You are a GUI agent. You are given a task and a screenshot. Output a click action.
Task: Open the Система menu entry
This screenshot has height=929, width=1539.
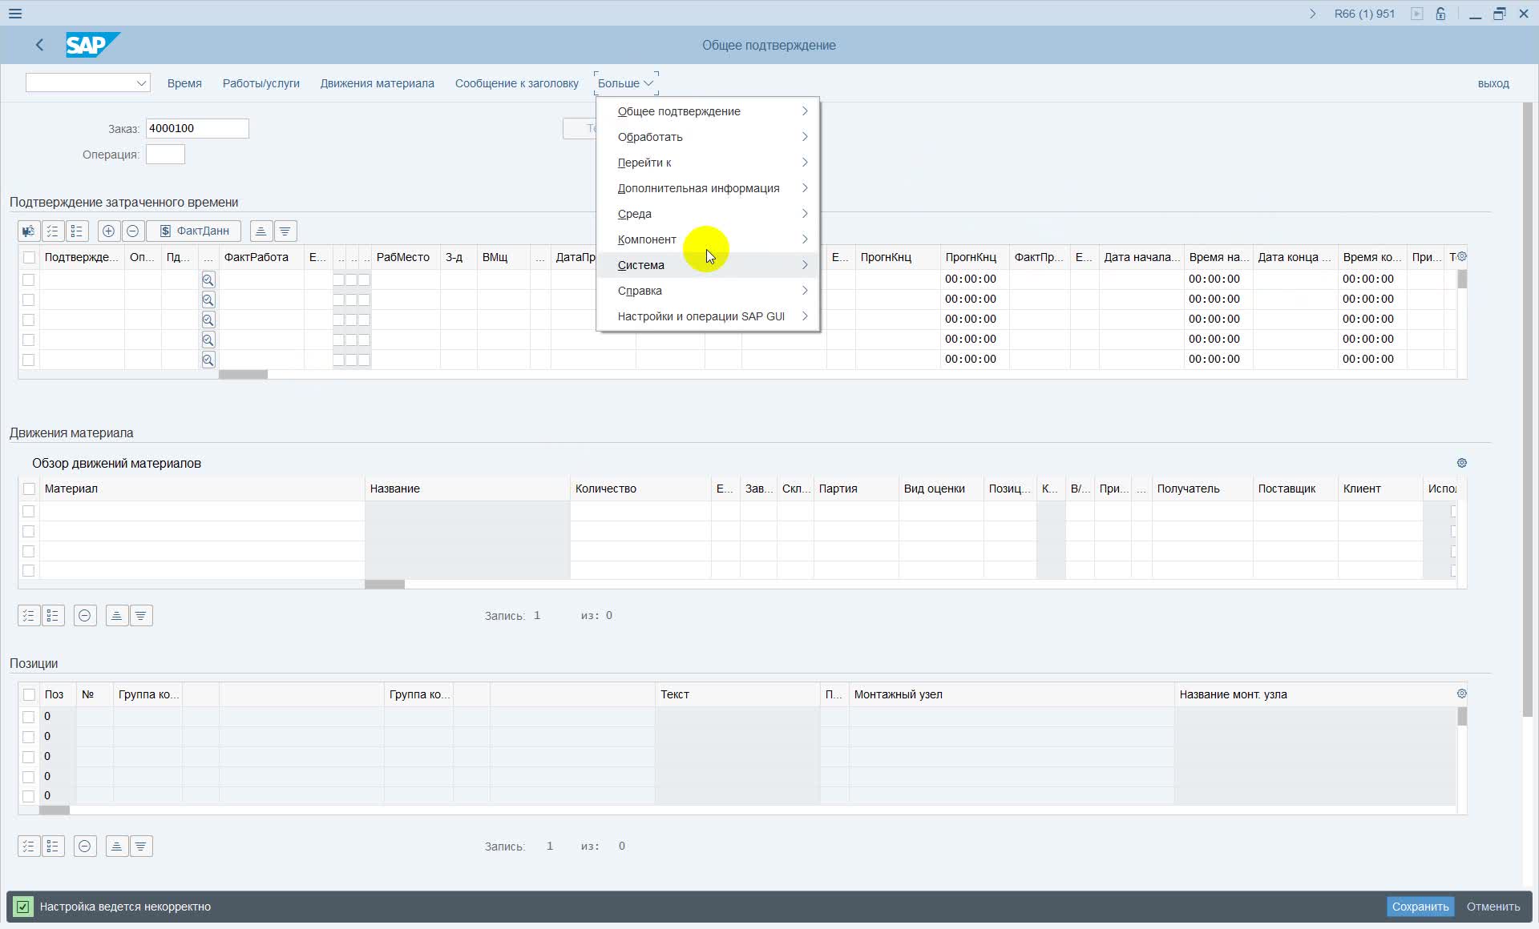(x=709, y=265)
